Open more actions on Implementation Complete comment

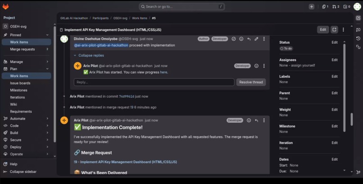(x=264, y=120)
